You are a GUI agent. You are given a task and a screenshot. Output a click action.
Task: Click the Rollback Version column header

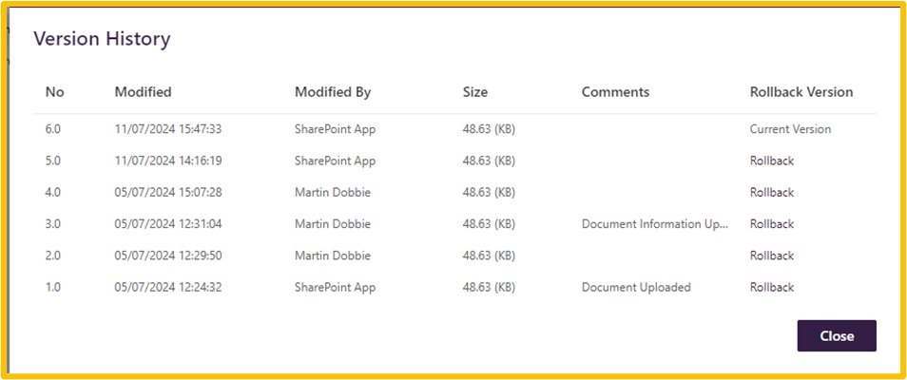[801, 92]
